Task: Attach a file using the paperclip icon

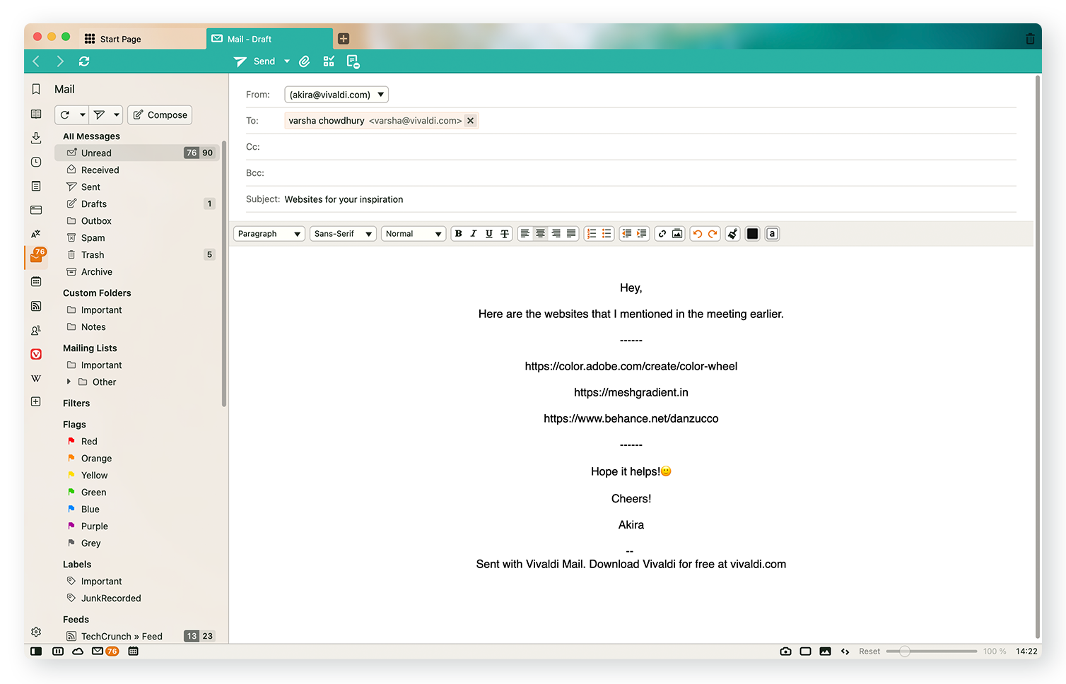Action: [x=305, y=61]
